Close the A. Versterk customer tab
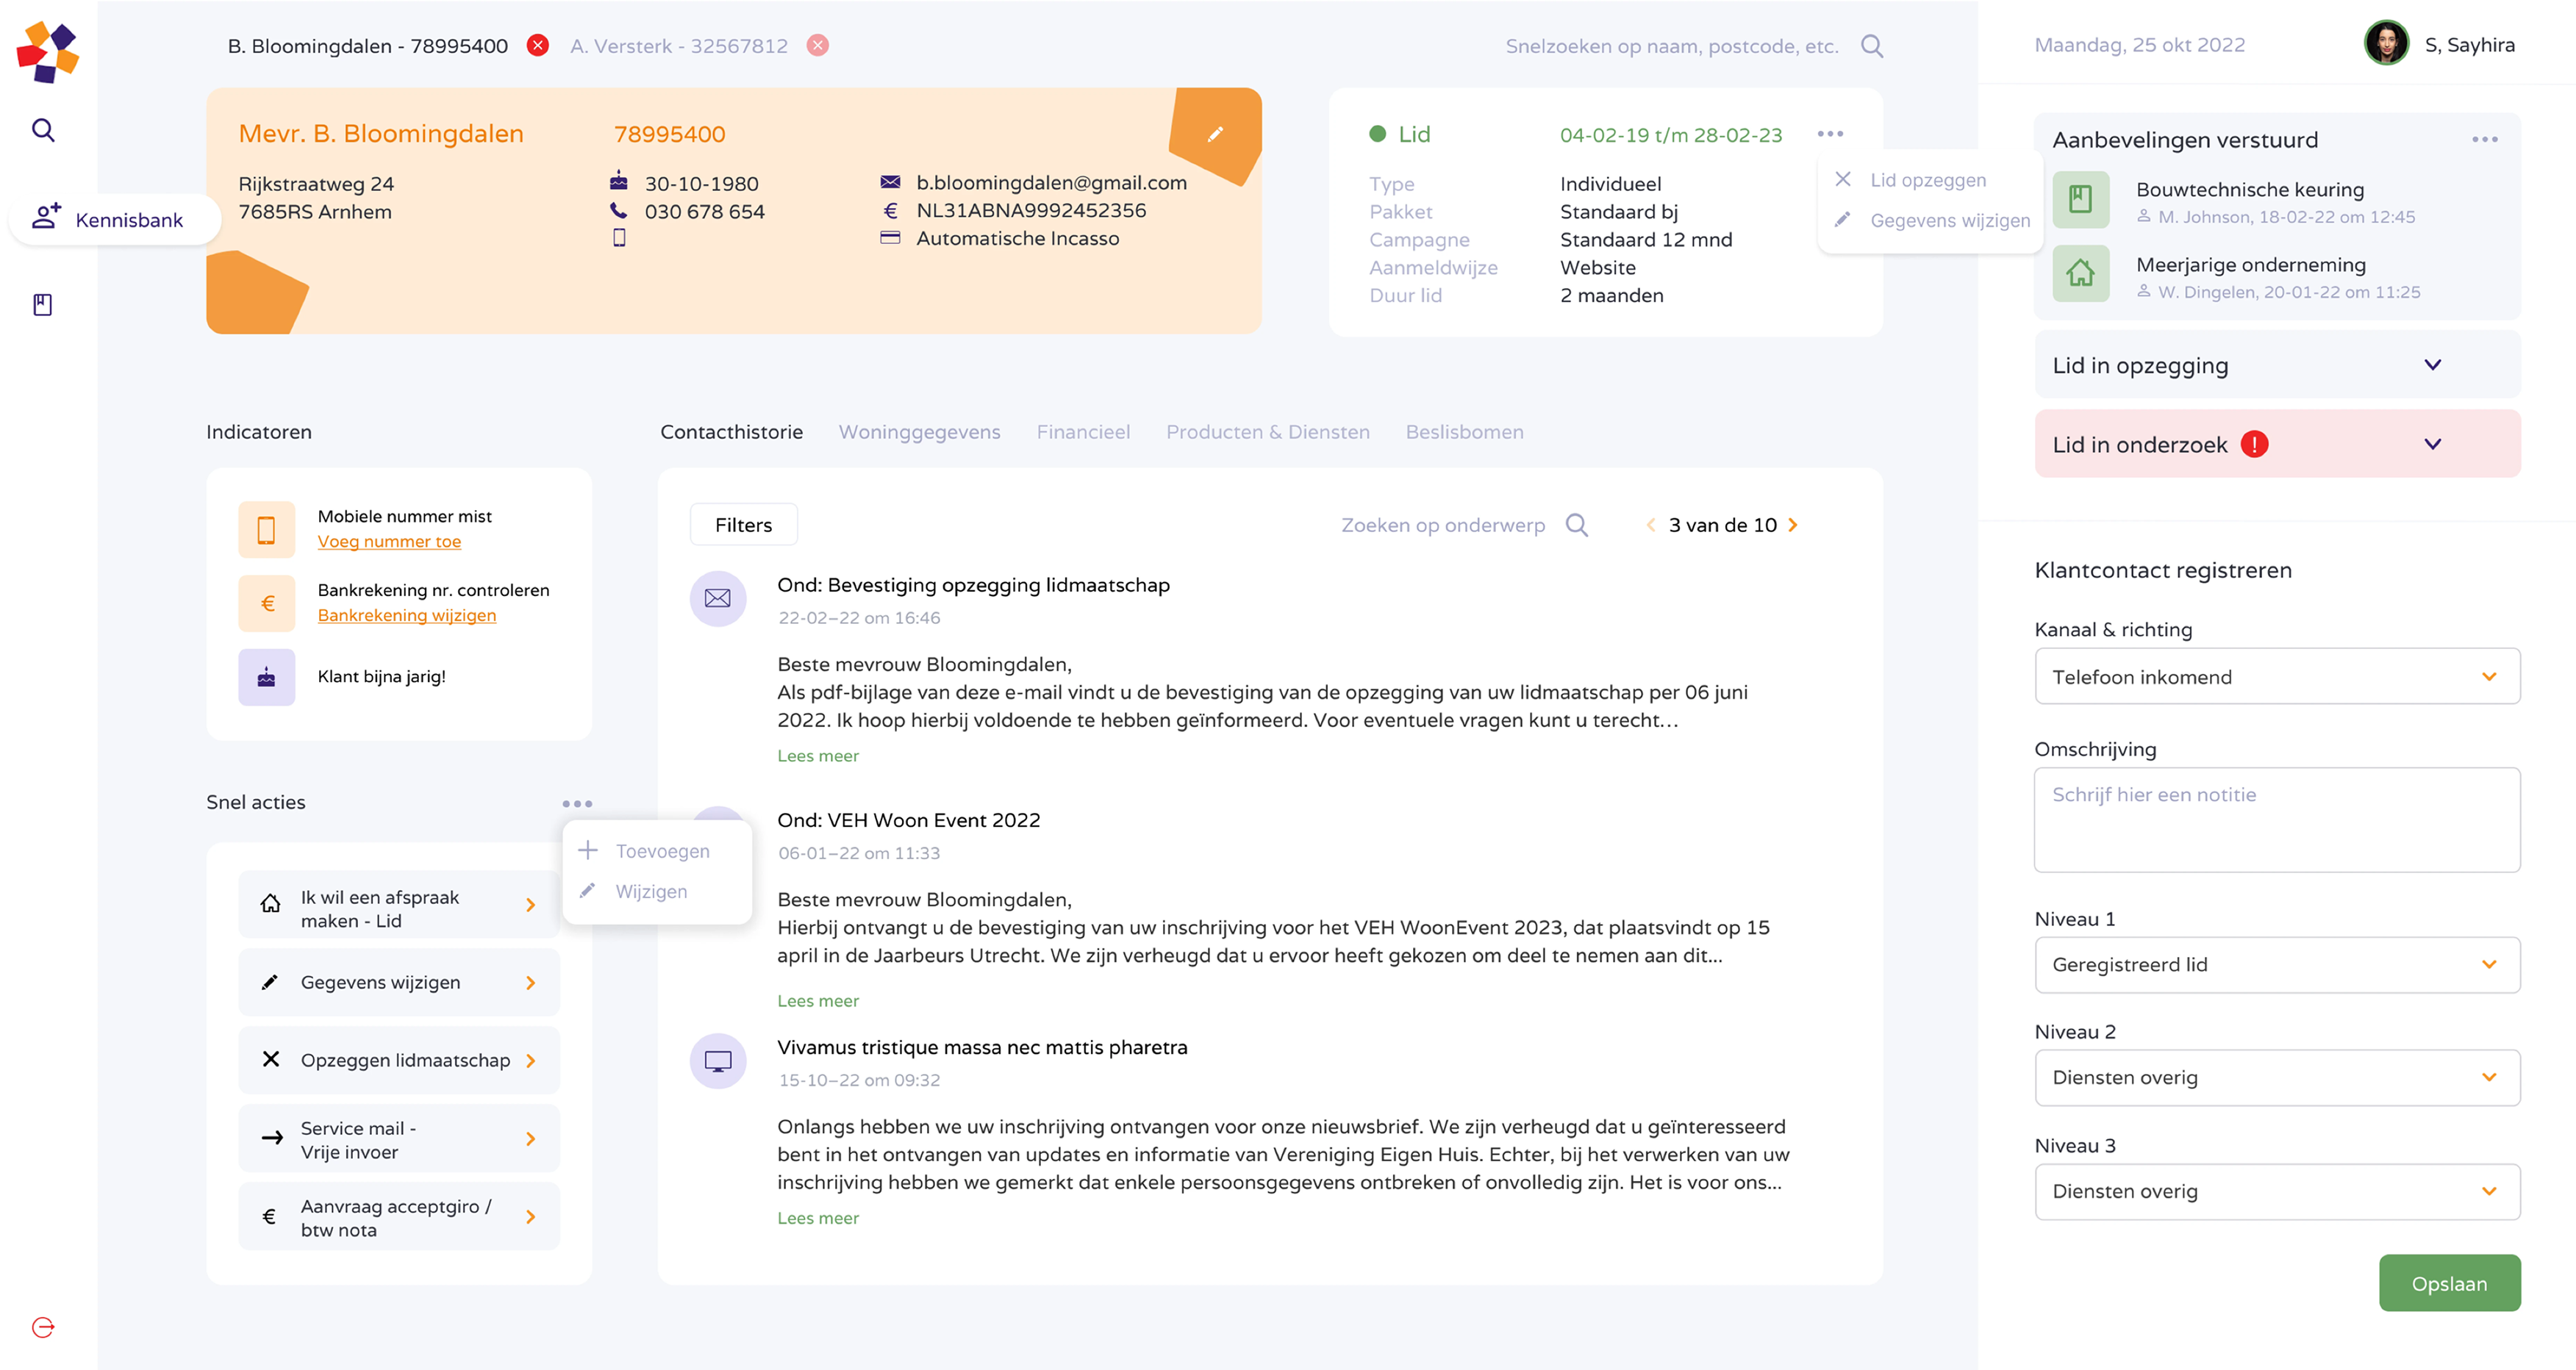Screen dimensions: 2576x1370 pos(818,46)
